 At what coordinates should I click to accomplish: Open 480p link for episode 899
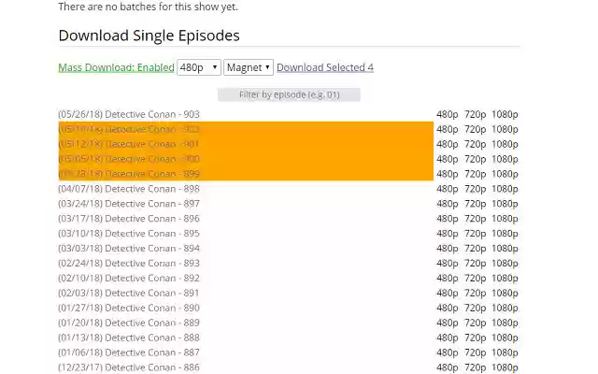[x=447, y=174]
